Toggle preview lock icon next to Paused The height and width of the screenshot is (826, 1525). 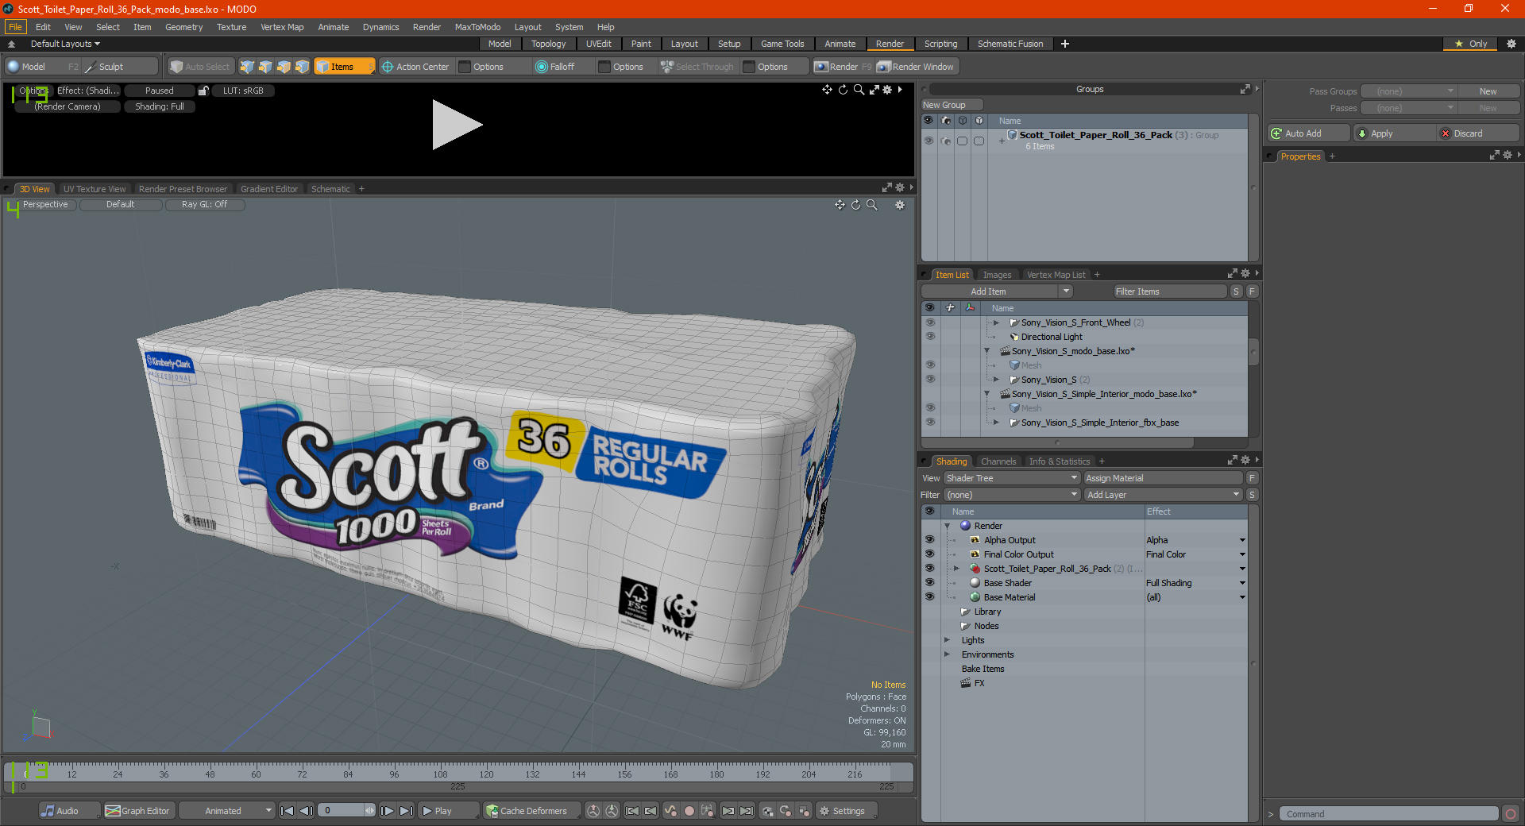coord(203,91)
